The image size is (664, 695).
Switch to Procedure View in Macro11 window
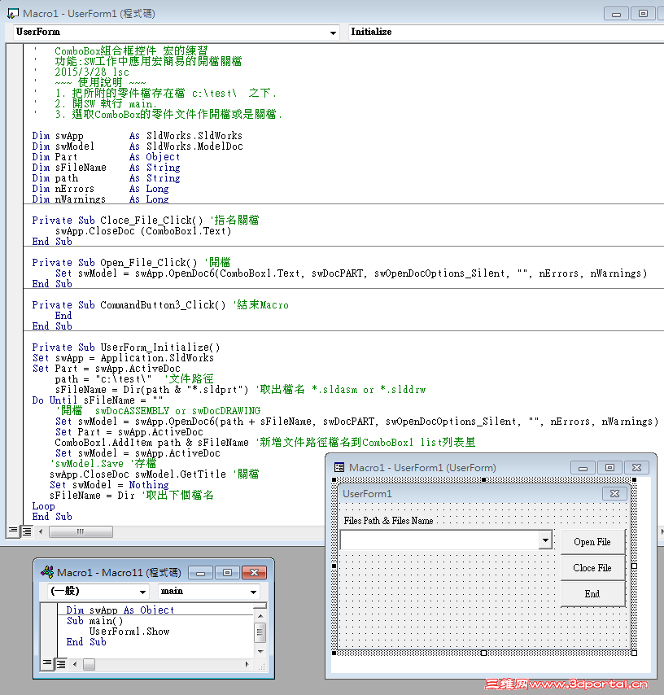47,663
